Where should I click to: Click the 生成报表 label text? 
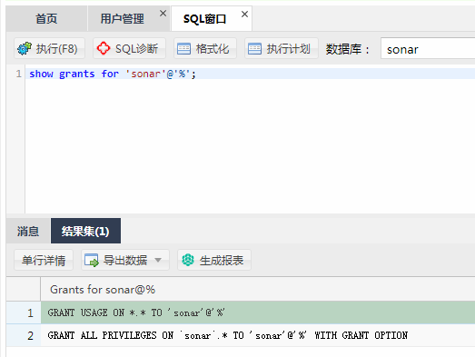point(222,261)
